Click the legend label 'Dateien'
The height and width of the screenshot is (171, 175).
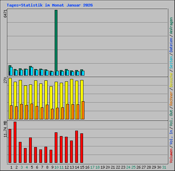pos(171,45)
